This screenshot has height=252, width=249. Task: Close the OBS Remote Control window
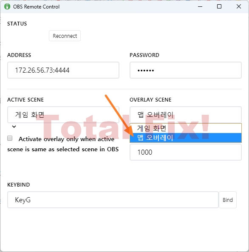239,7
